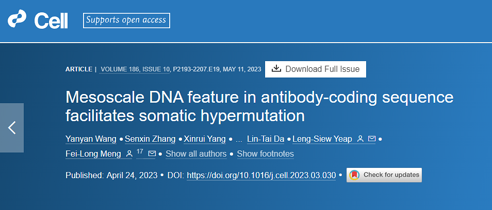Click the Supports open access badge
This screenshot has width=492, height=210.
tap(126, 21)
